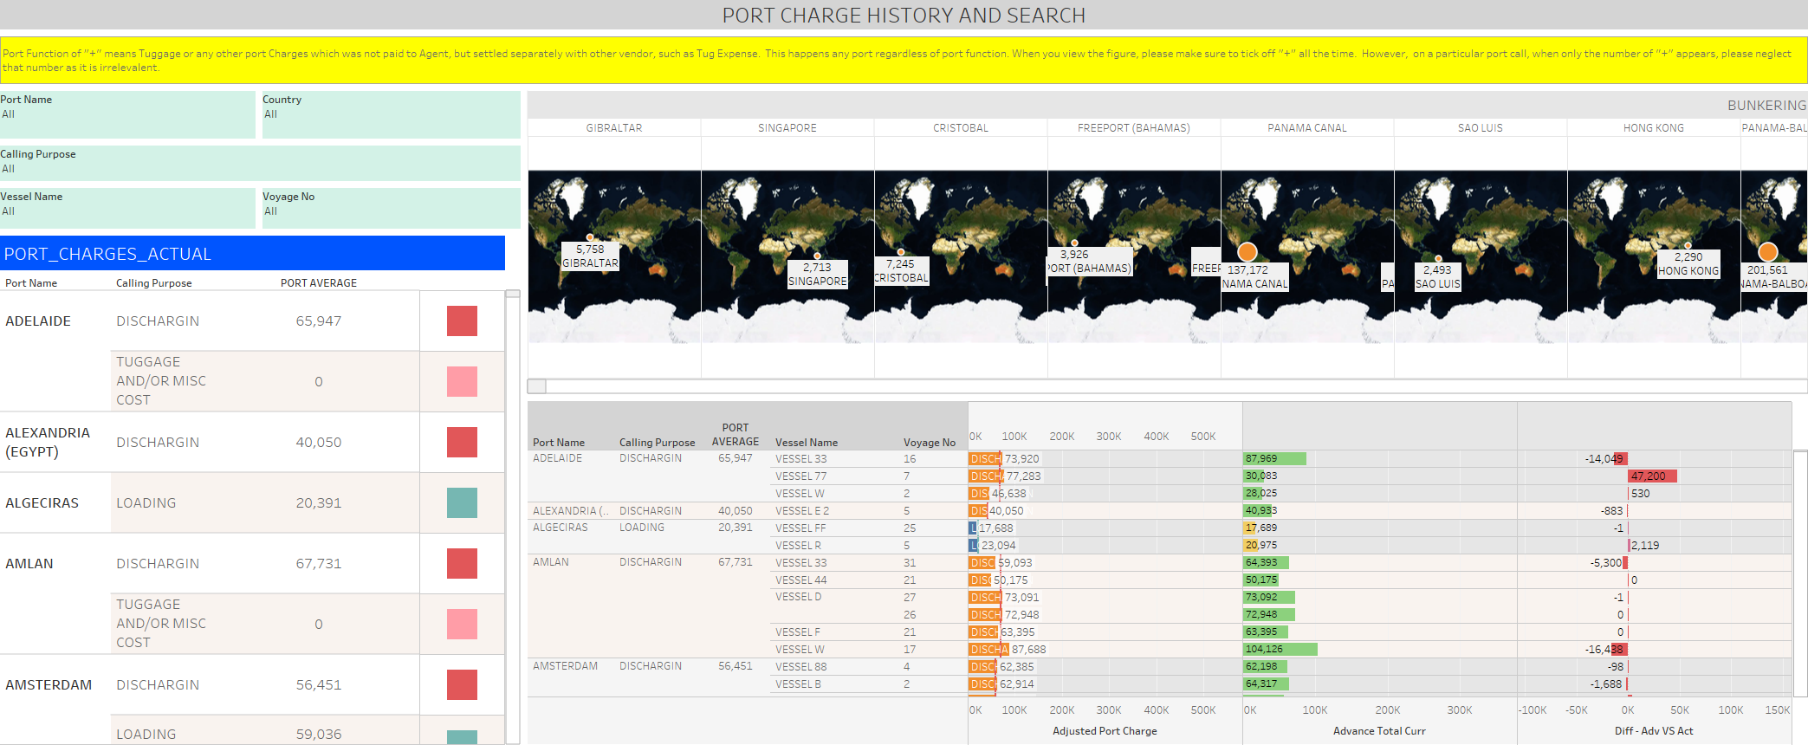Select the HONG KONG map thumbnail
The width and height of the screenshot is (1808, 745).
coord(1654,256)
